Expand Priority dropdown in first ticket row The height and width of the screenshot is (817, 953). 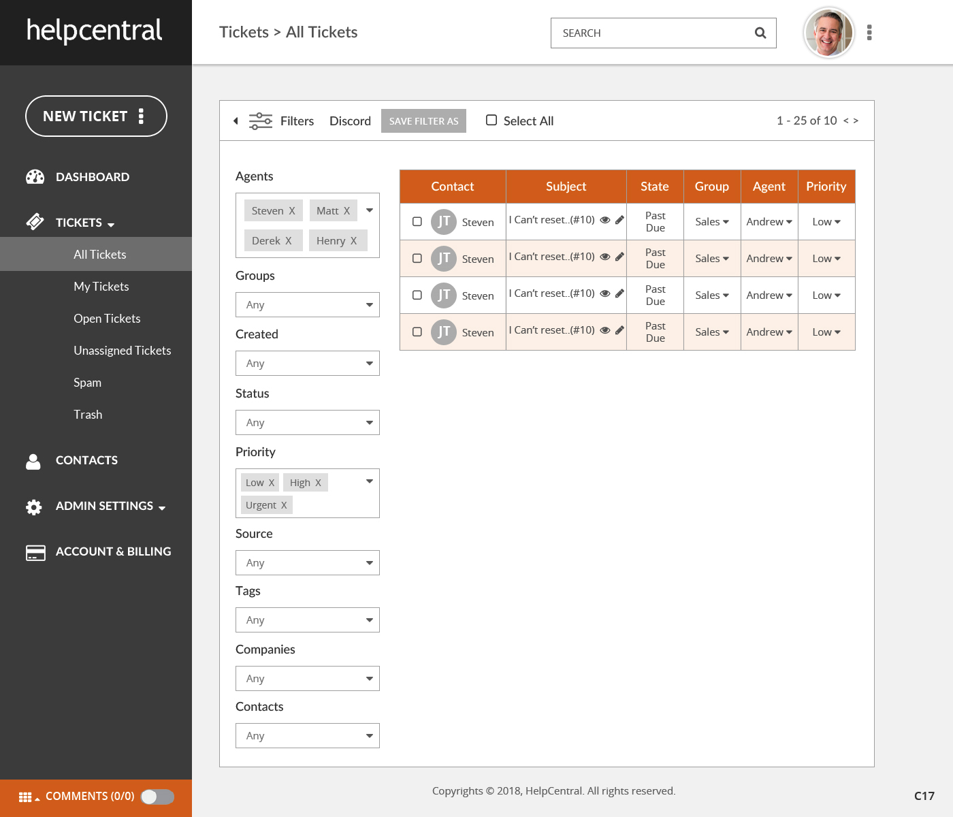[826, 222]
